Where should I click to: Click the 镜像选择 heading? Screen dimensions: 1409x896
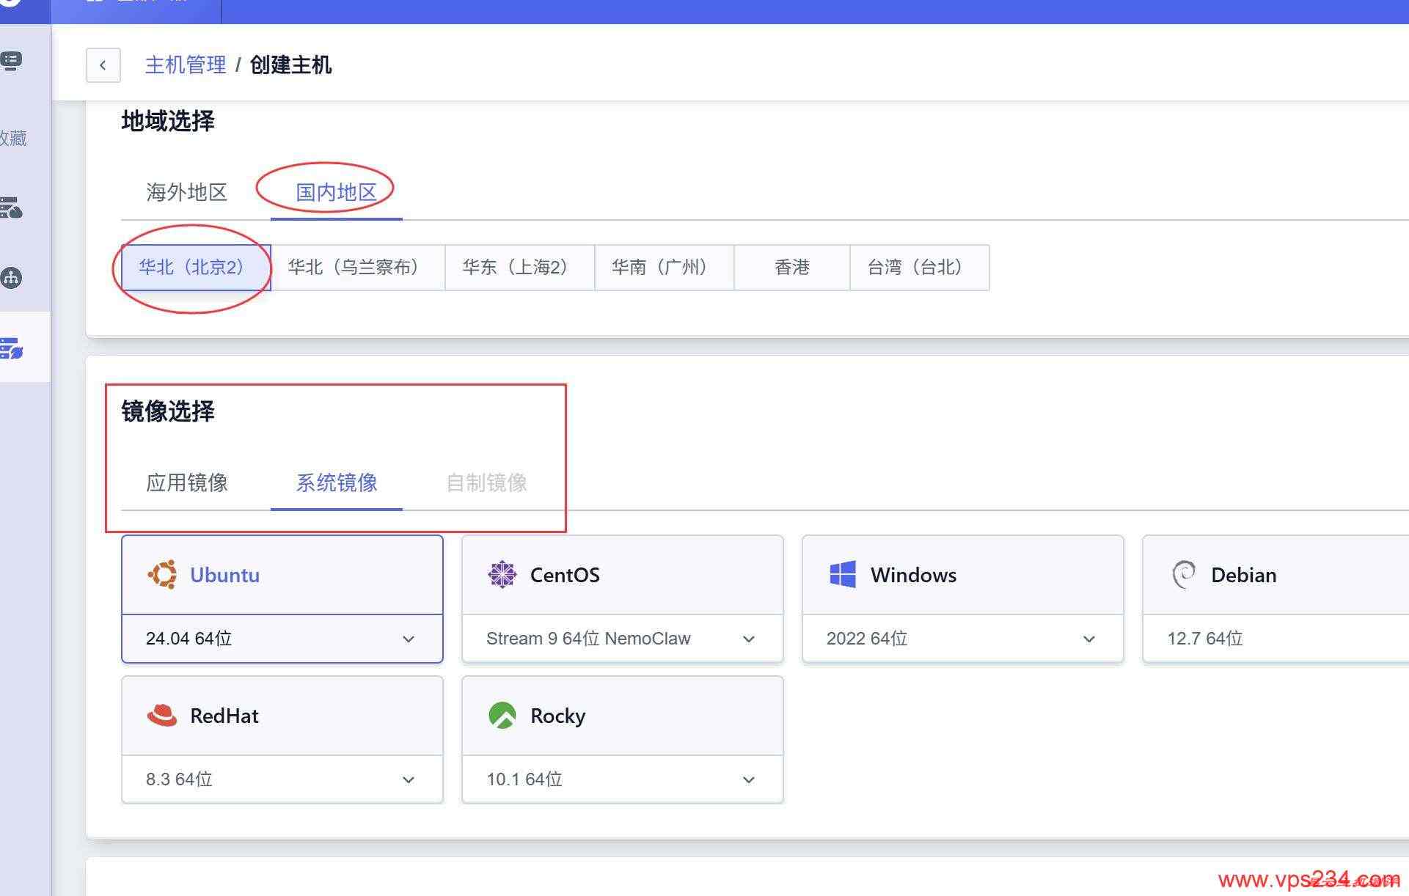(168, 411)
